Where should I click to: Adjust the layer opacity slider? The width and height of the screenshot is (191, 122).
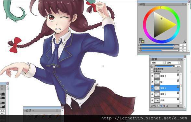(x=164, y=66)
